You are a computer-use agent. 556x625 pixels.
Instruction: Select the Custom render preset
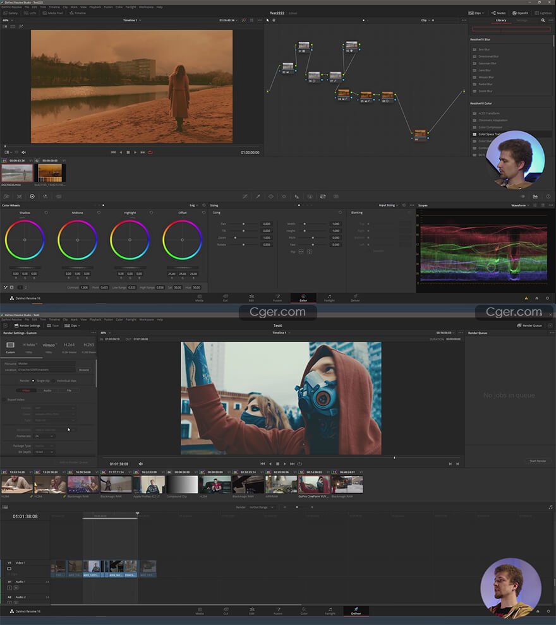coord(10,347)
